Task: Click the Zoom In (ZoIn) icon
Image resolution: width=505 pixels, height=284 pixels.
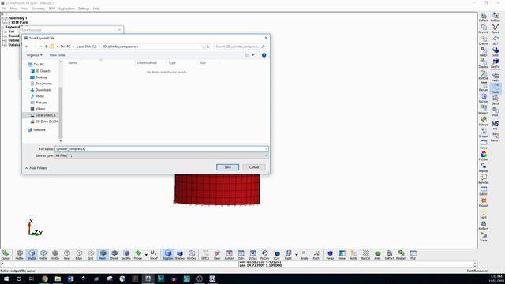Action: pos(241,255)
